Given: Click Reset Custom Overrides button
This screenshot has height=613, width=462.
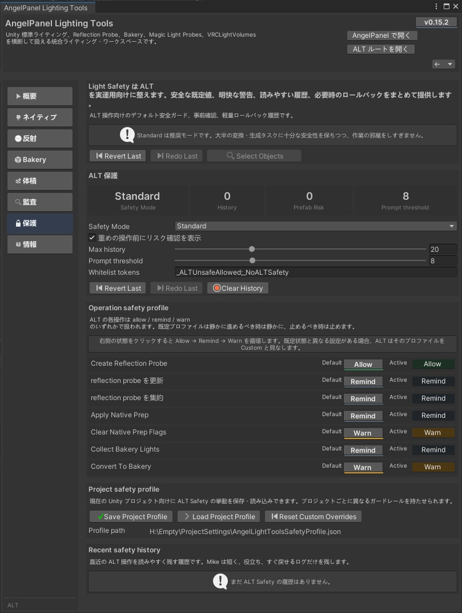Looking at the screenshot, I should point(313,517).
